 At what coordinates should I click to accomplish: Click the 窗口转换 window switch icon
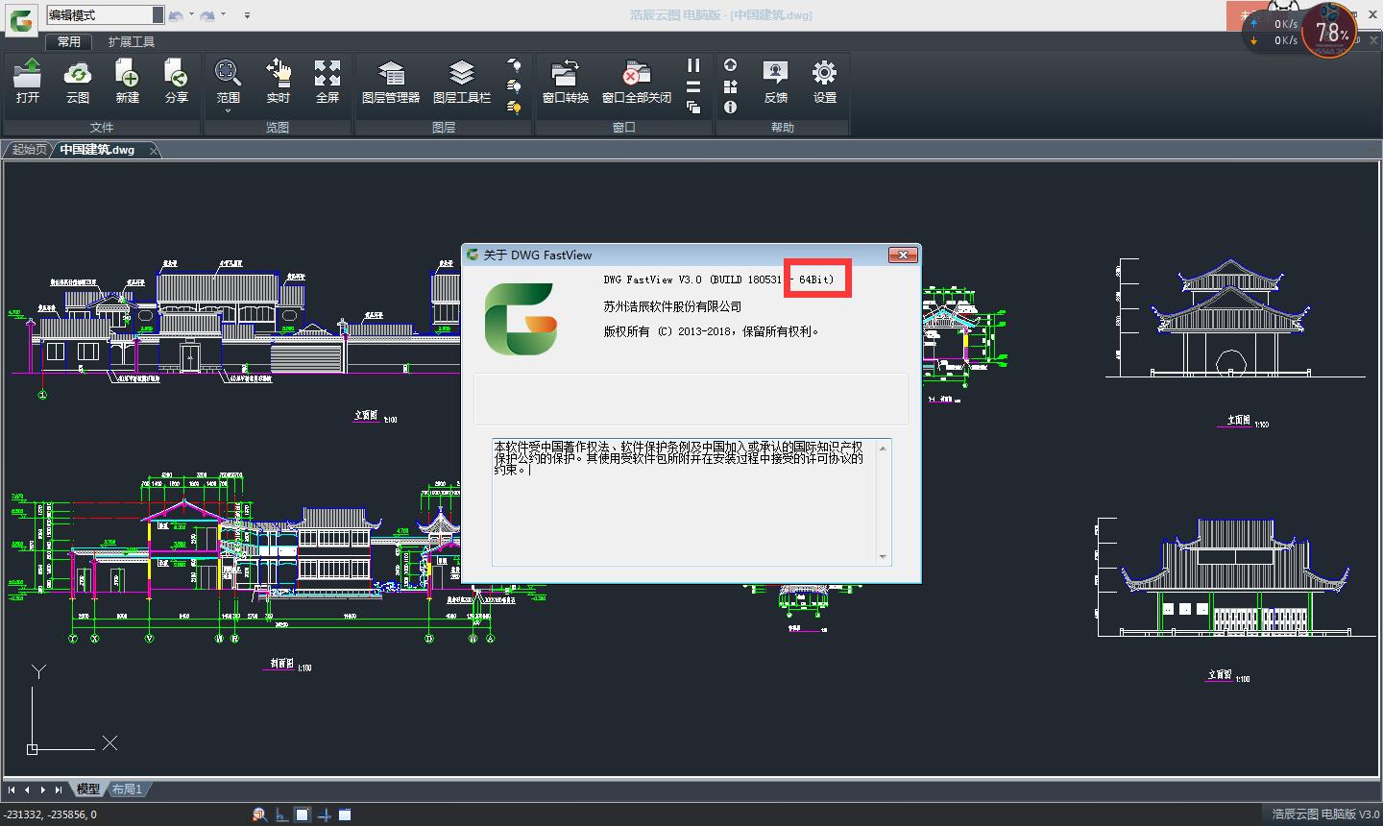565,82
